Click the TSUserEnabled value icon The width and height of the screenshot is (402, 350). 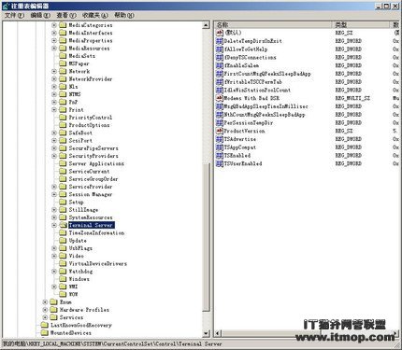click(220, 163)
